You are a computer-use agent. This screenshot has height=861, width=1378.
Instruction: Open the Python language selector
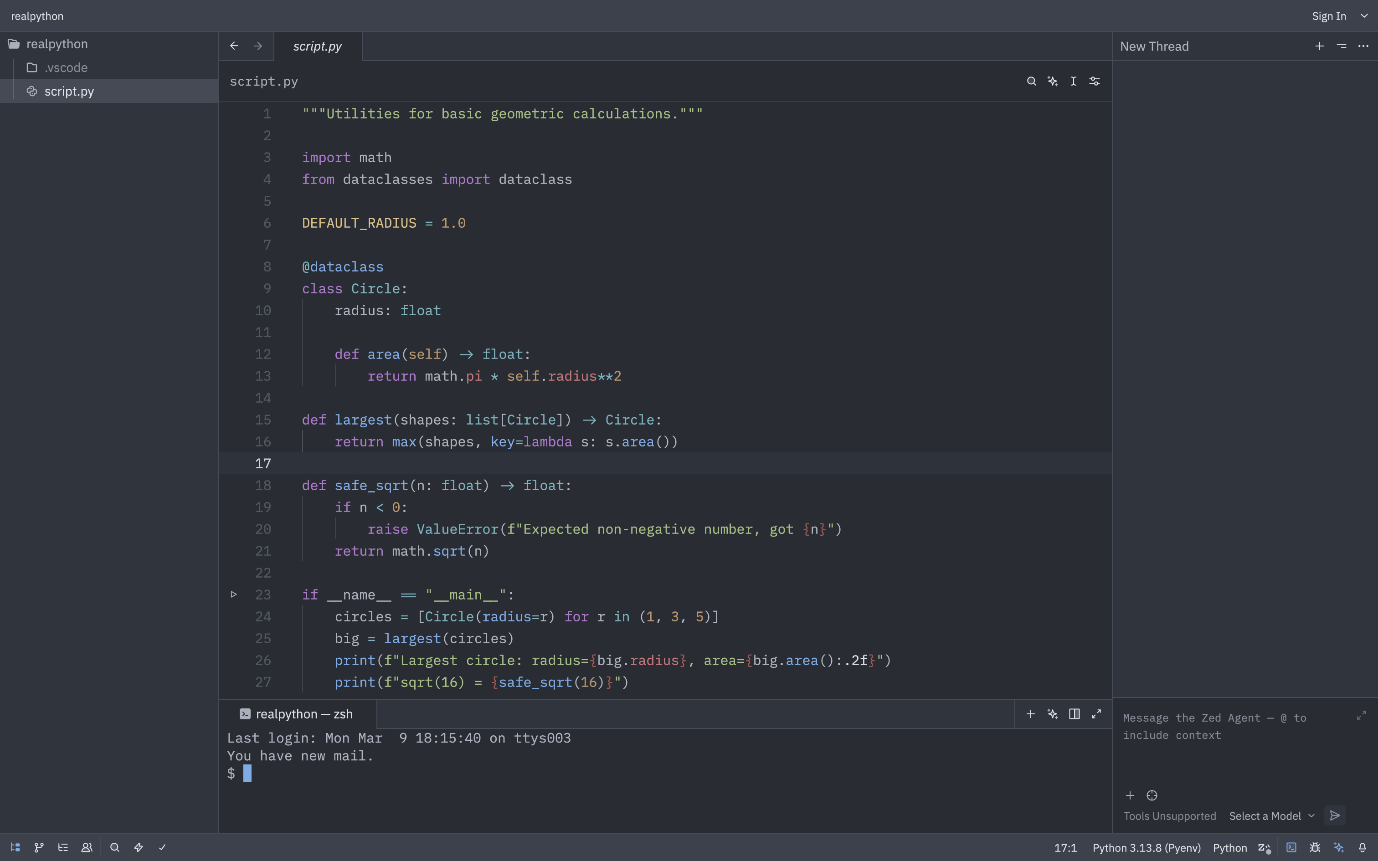(1230, 848)
